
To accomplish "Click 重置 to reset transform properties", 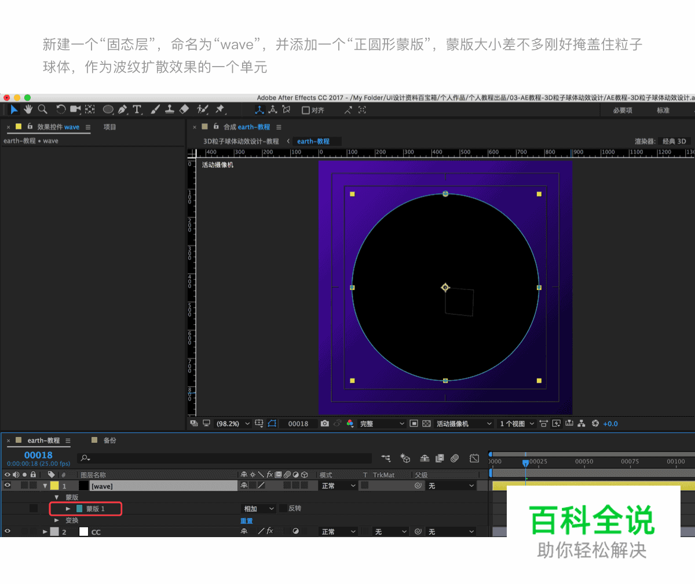I will coord(246,520).
